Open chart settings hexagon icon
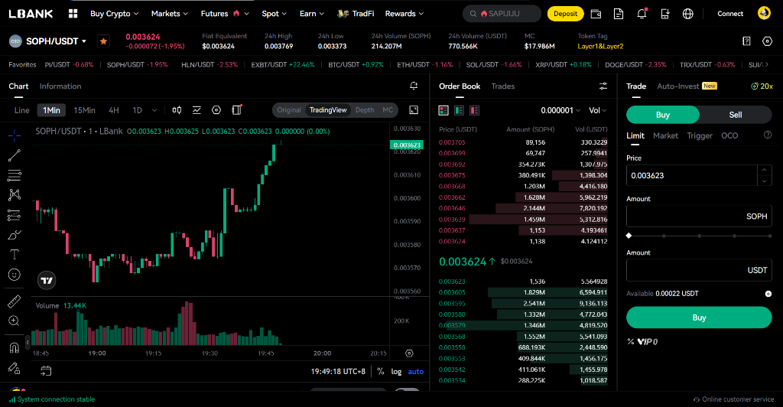783x407 pixels. pyautogui.click(x=216, y=110)
